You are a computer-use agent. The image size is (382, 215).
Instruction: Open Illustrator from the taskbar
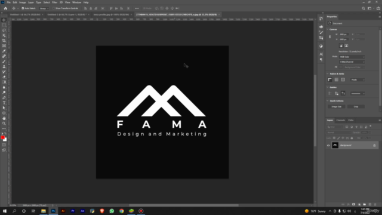tap(63, 211)
